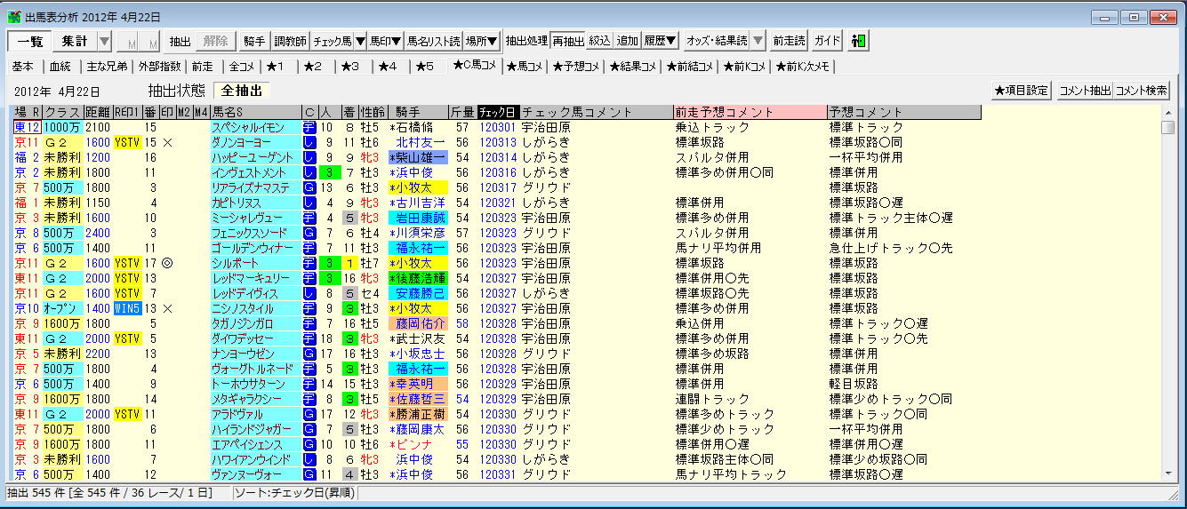Click the pink 前走予想コメント column header
Screen dimensions: 1187x509
coord(750,112)
